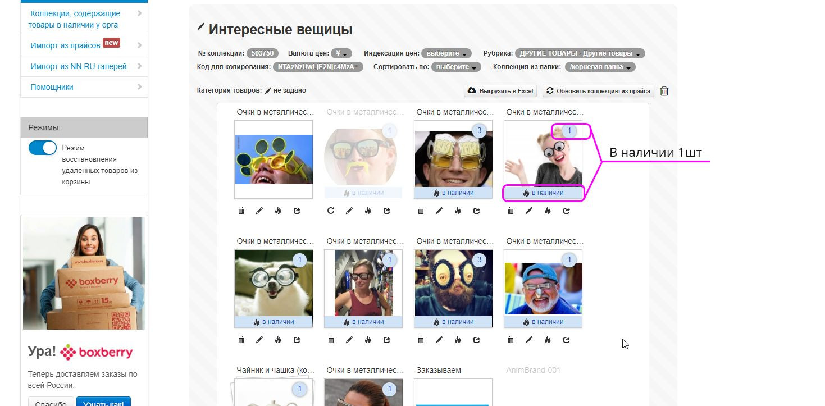Delete the woman in tank top product

tap(331, 340)
